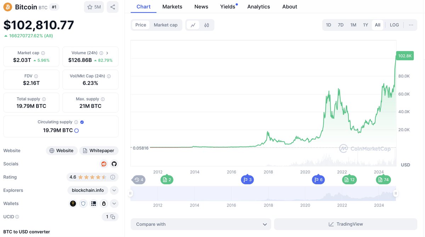Viewport: 425px width, 237px height.
Task: Open the Analytics tab
Action: [259, 7]
